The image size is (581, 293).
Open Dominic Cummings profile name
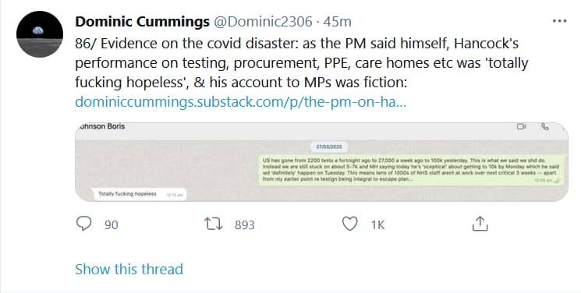pos(142,22)
